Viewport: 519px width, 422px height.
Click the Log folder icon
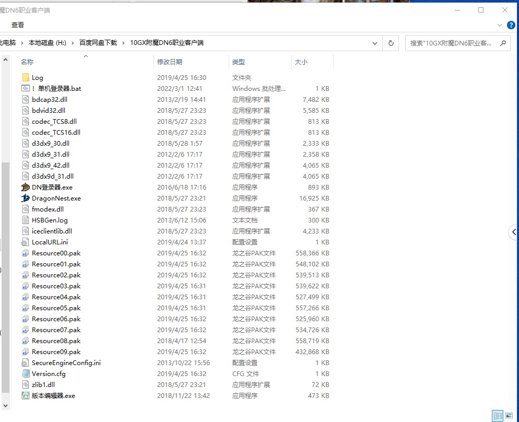click(x=26, y=77)
